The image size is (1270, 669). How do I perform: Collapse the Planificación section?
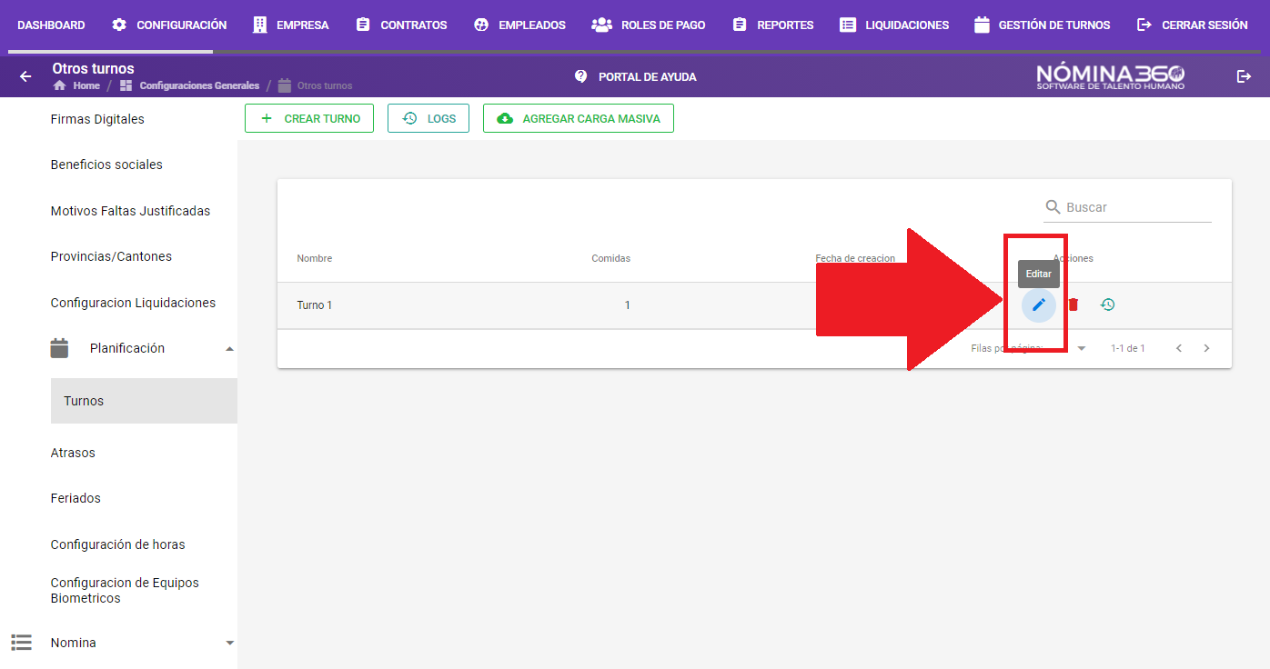tap(229, 349)
